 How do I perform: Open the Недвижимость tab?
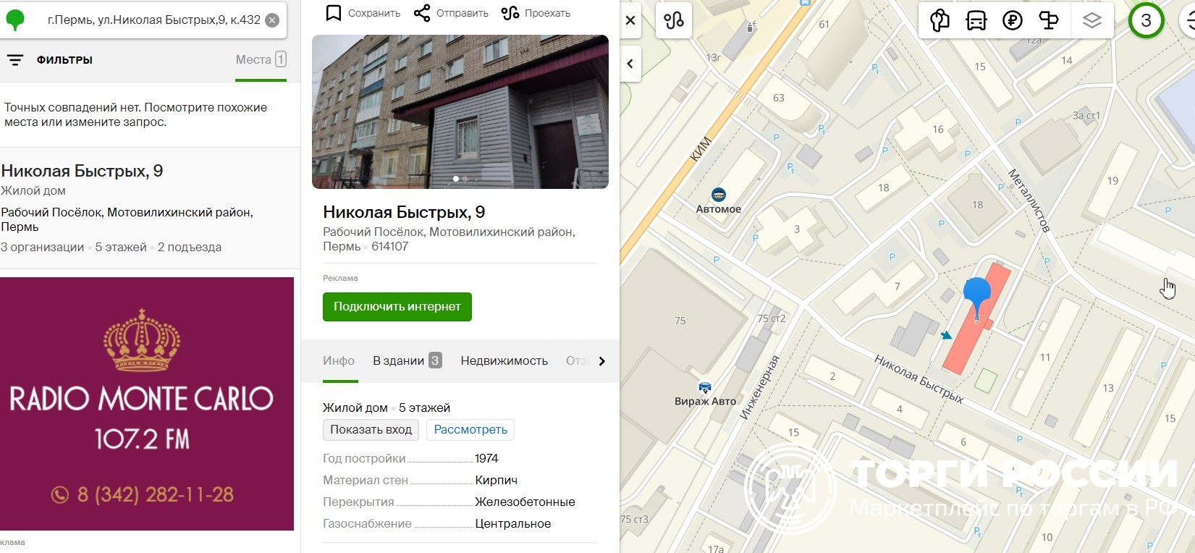504,360
